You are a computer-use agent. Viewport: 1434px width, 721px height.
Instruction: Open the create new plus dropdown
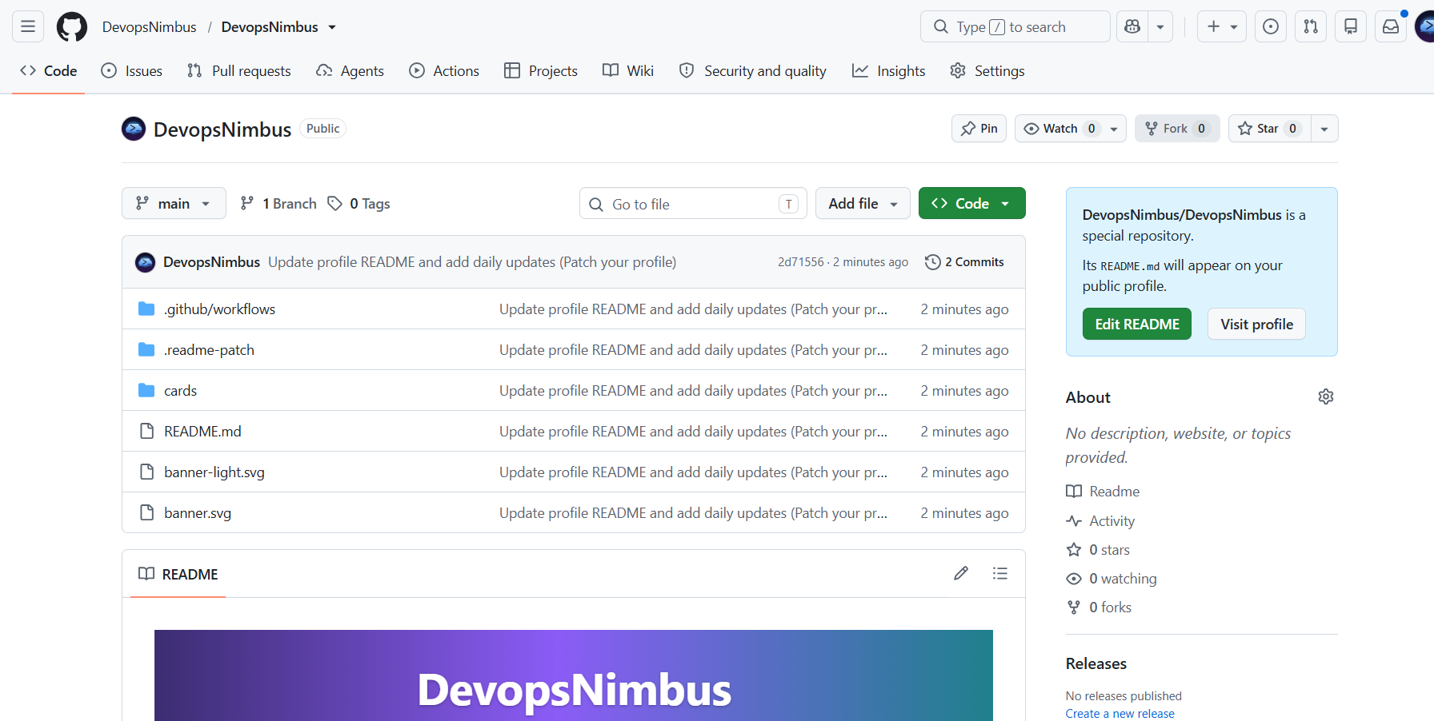click(1222, 26)
